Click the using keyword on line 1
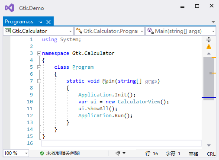Image resolution: width=219 pixels, height=160 pixels. (50, 39)
